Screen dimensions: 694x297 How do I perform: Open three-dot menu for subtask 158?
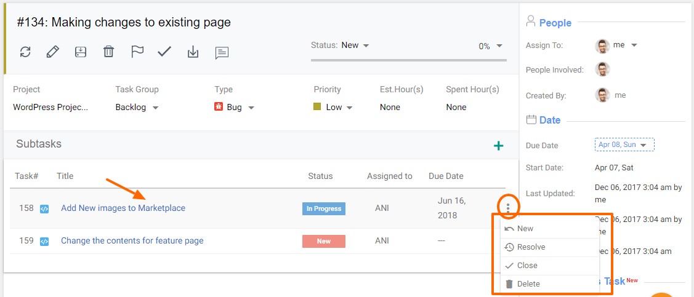(508, 207)
